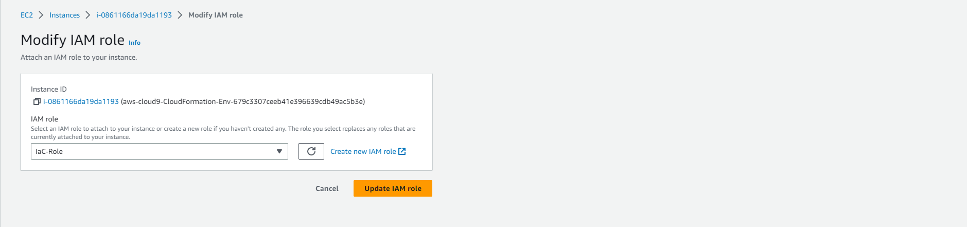The width and height of the screenshot is (967, 227).
Task: Click the IAM role field label
Action: click(44, 119)
